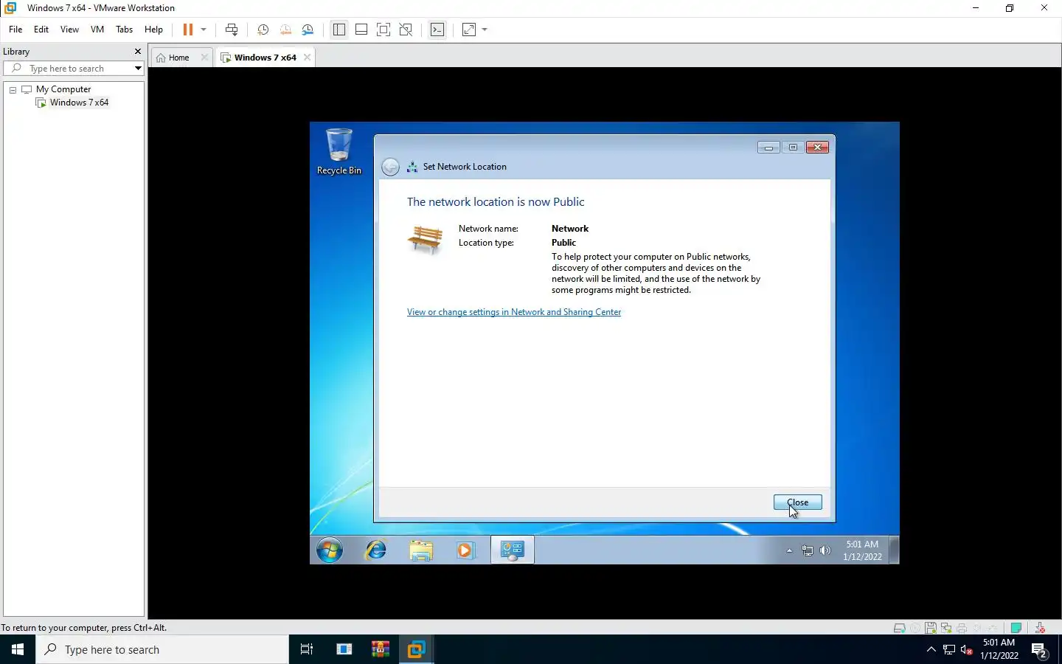1062x664 pixels.
Task: Send Ctrl+Alt+Del to the virtual machine
Action: [x=232, y=30]
